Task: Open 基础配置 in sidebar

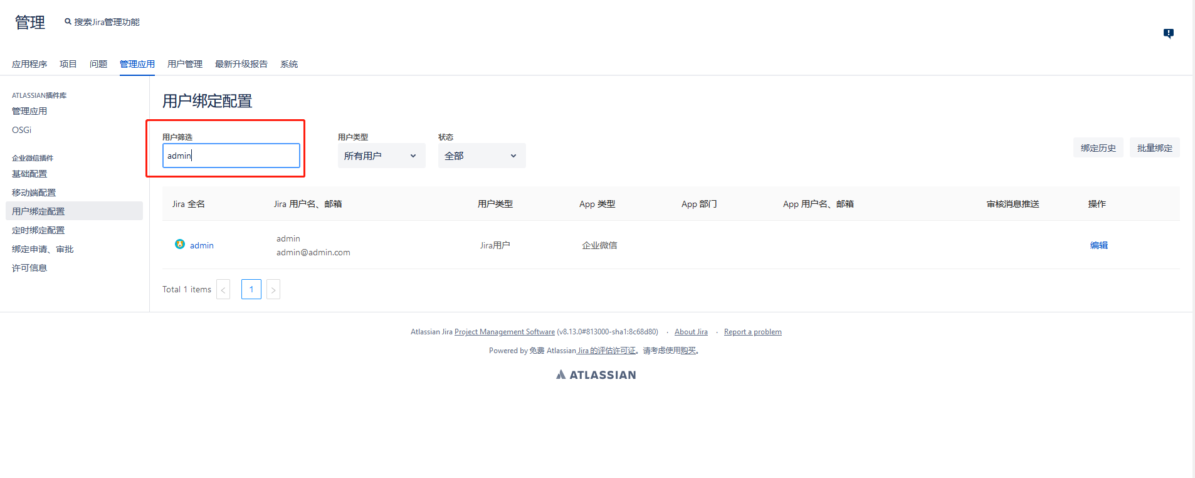Action: click(x=29, y=174)
